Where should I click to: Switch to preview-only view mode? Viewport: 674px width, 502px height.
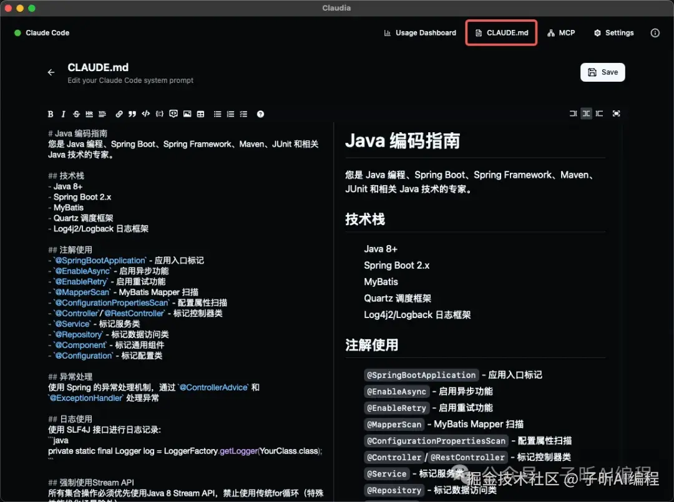tap(599, 113)
